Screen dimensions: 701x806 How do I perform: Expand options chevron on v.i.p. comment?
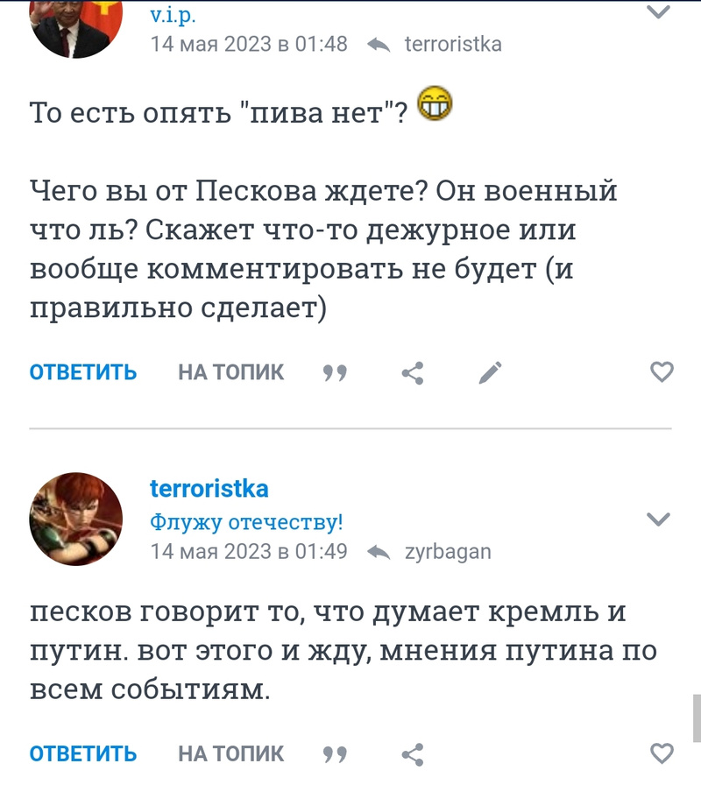point(658,12)
